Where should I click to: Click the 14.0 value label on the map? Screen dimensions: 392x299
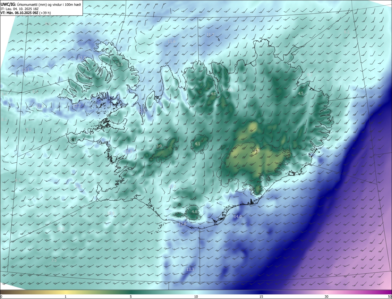pos(238,216)
